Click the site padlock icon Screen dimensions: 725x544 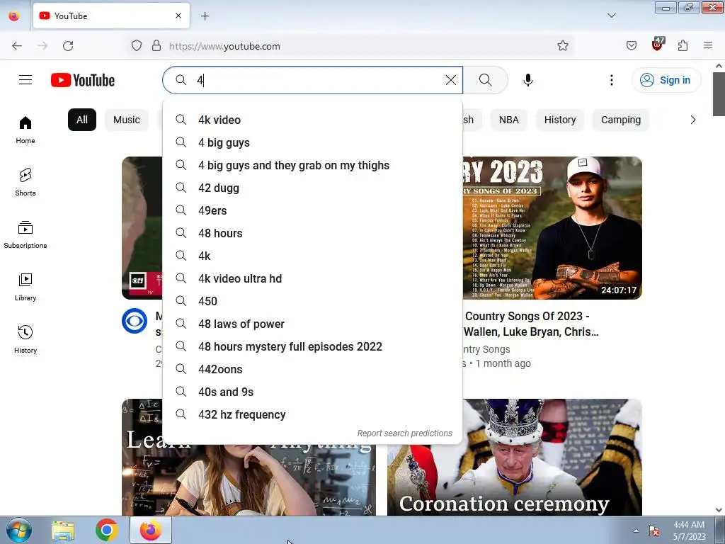click(x=156, y=46)
